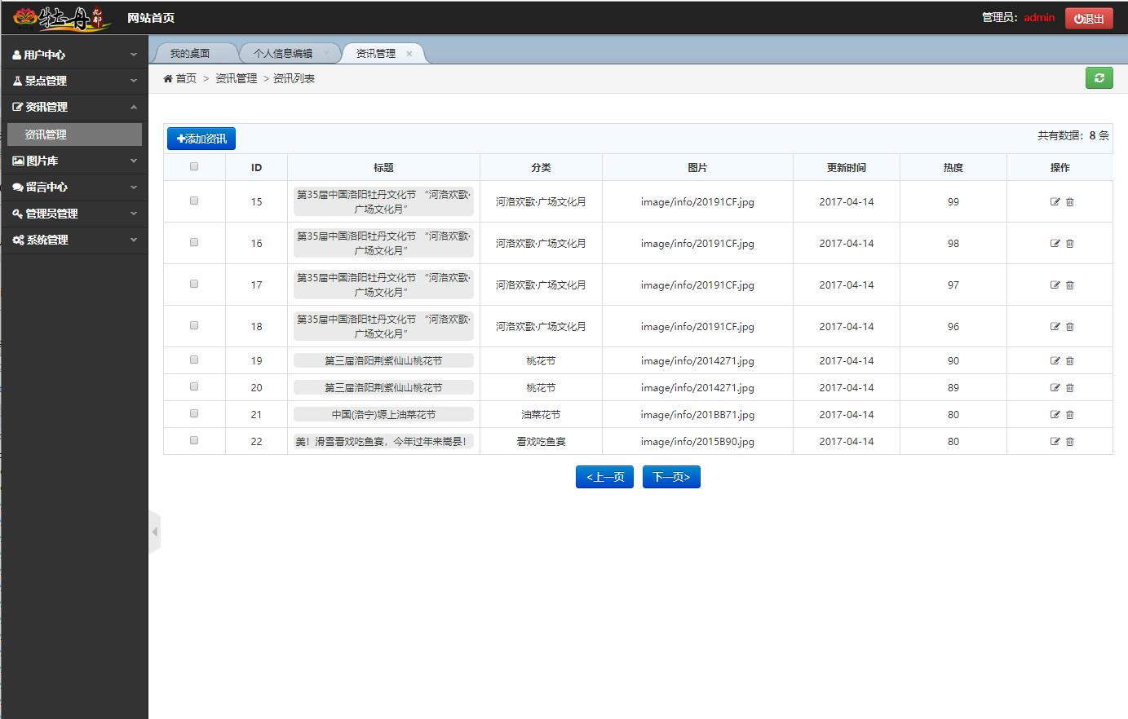Open the edit icon for article ID 15
This screenshot has width=1128, height=719.
[x=1055, y=201]
